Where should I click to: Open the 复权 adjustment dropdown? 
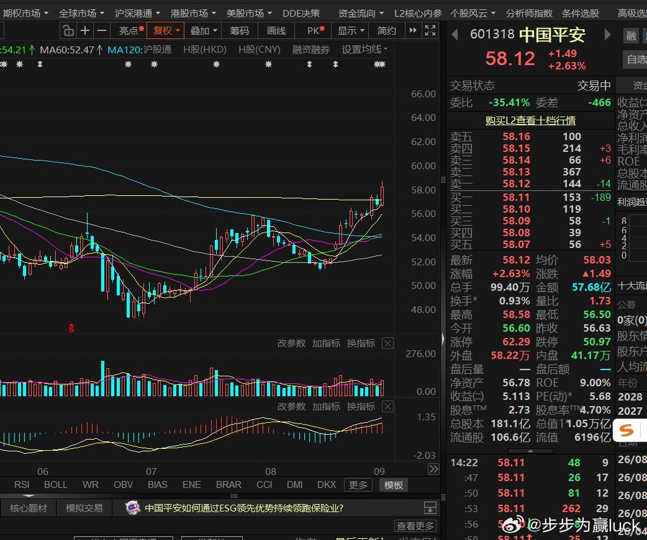[165, 31]
